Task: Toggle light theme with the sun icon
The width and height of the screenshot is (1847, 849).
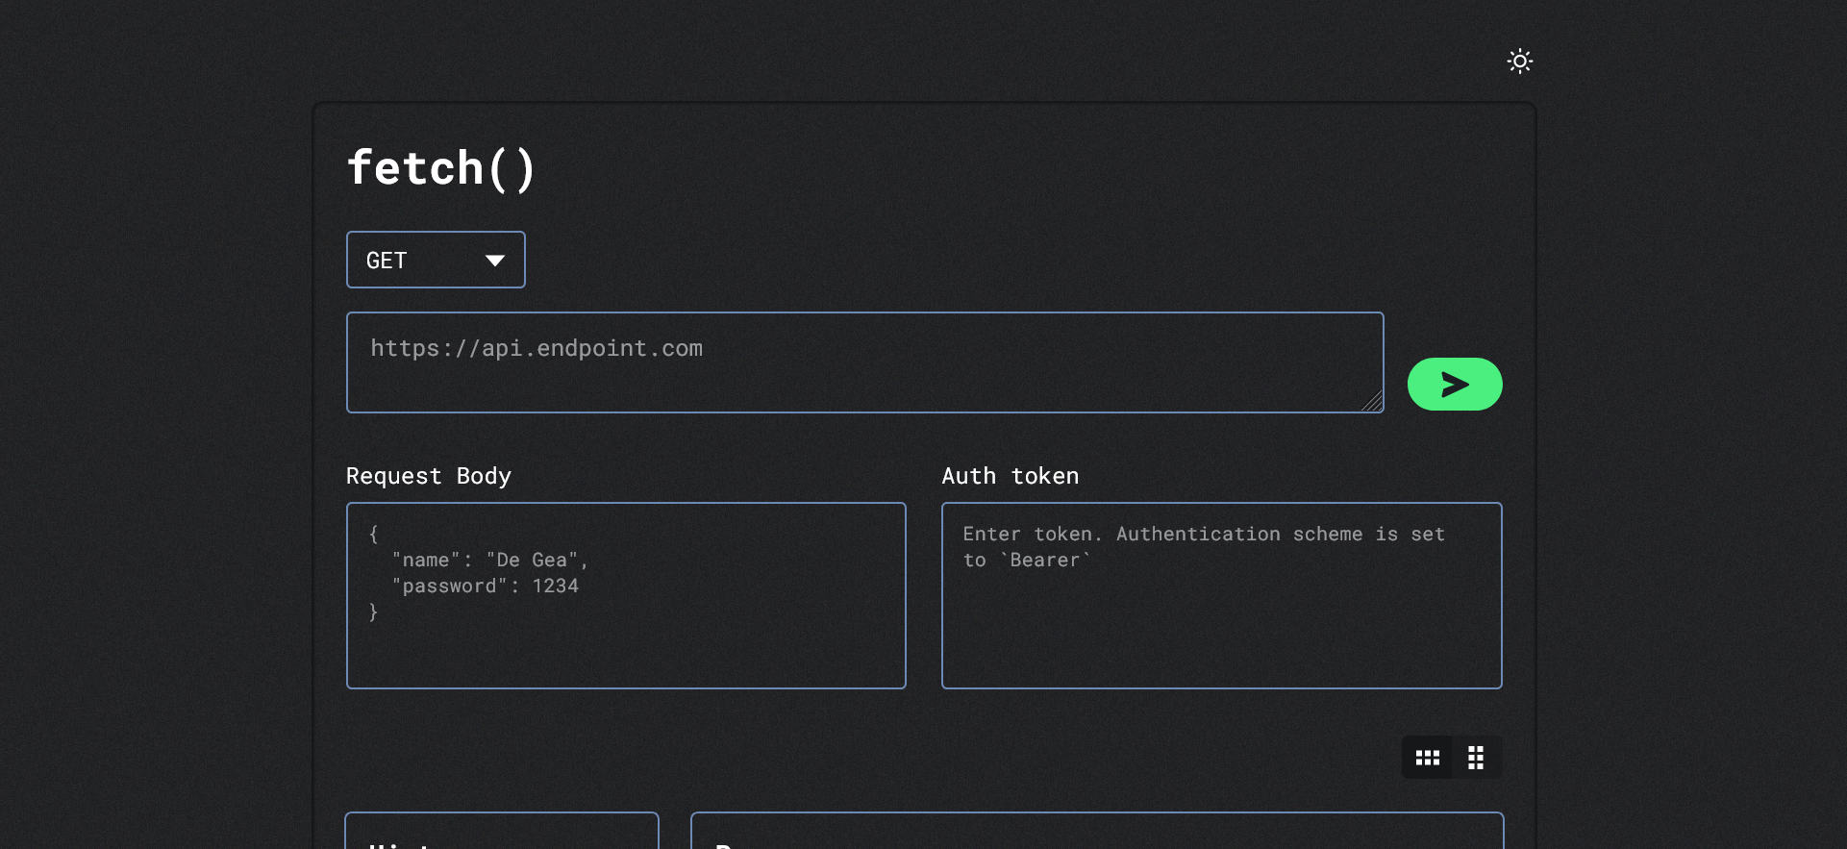Action: (x=1519, y=62)
